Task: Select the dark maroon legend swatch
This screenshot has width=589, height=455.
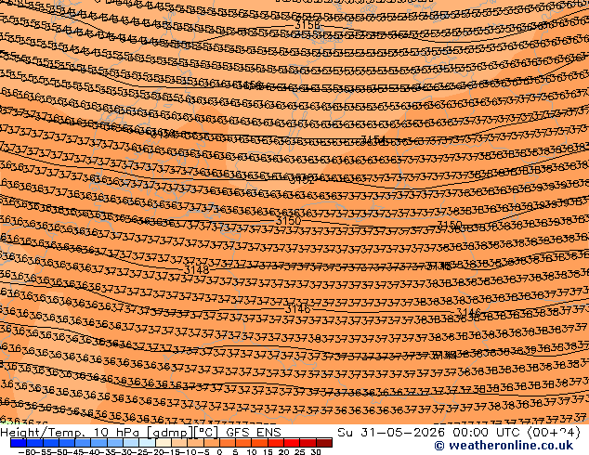Action: pyautogui.click(x=324, y=443)
